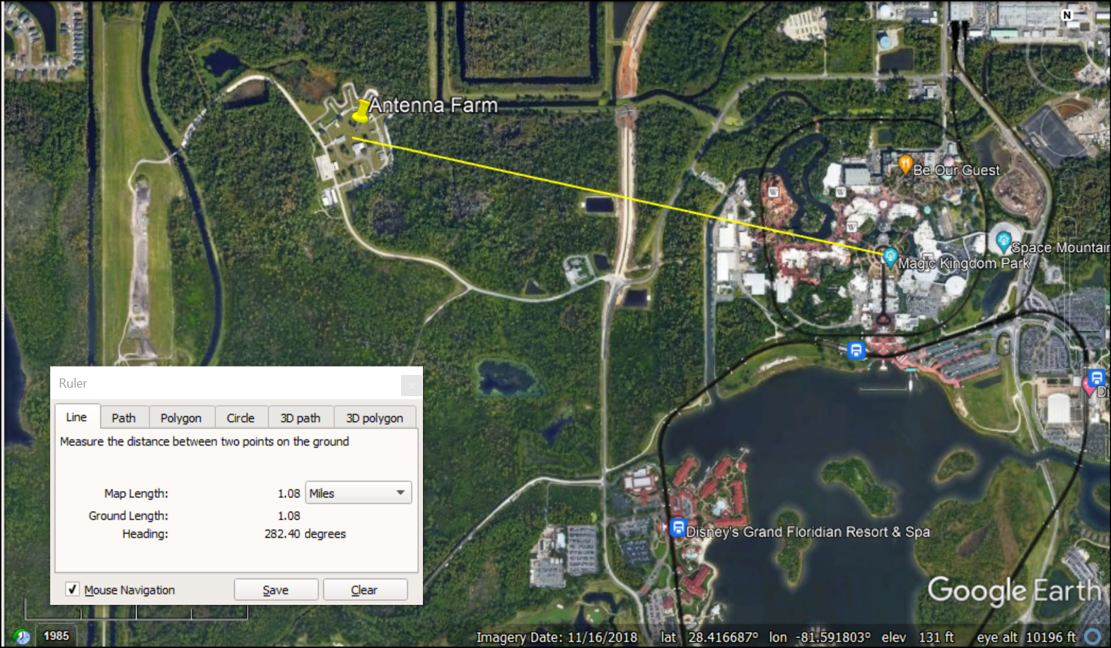The image size is (1111, 648).
Task: Open the 3D path tab
Action: [301, 418]
